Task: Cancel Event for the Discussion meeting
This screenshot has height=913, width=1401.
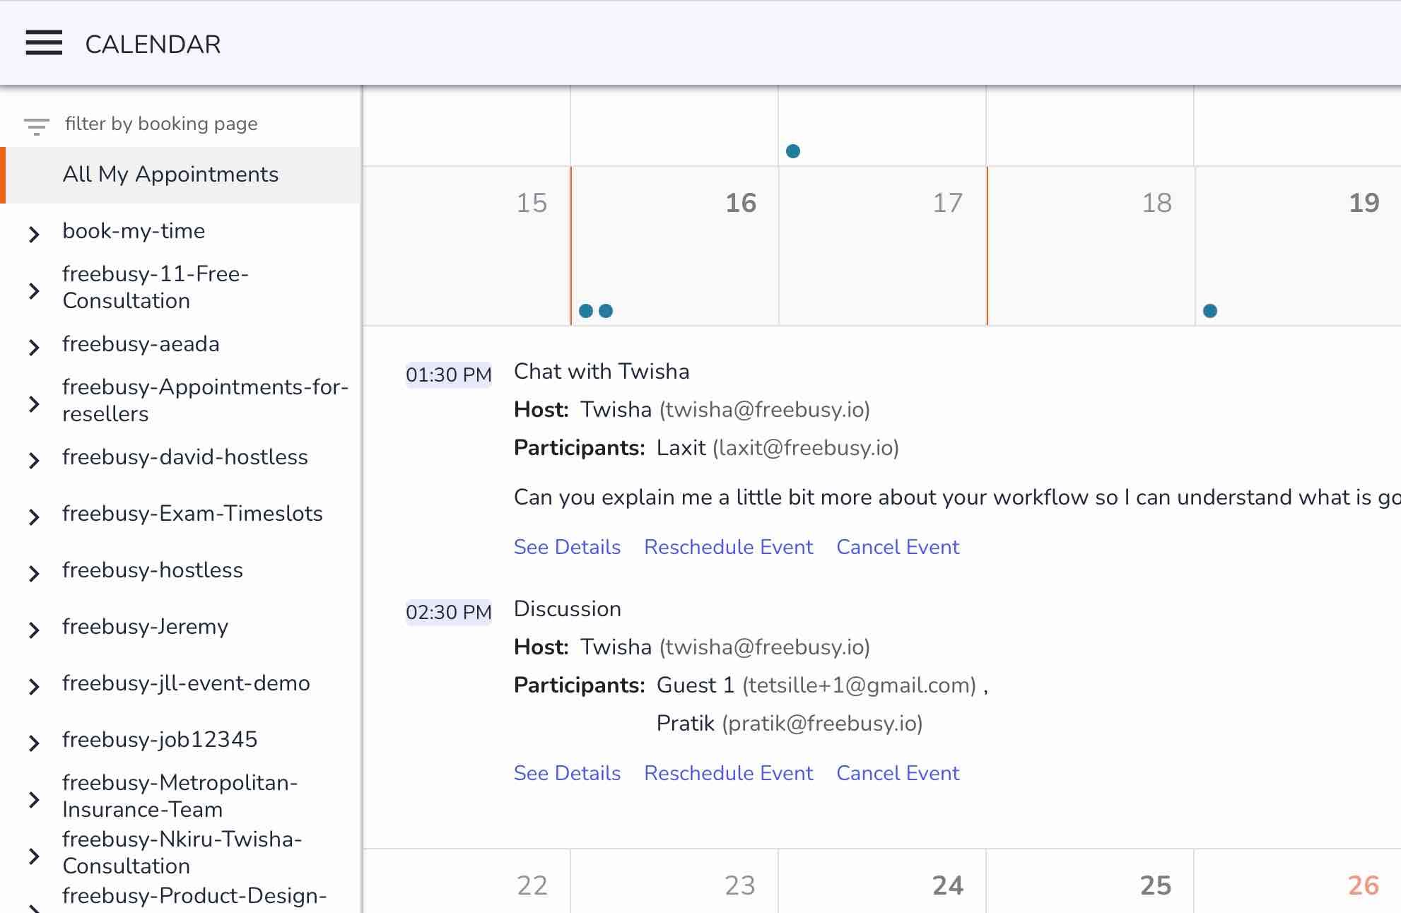Action: pyautogui.click(x=898, y=773)
